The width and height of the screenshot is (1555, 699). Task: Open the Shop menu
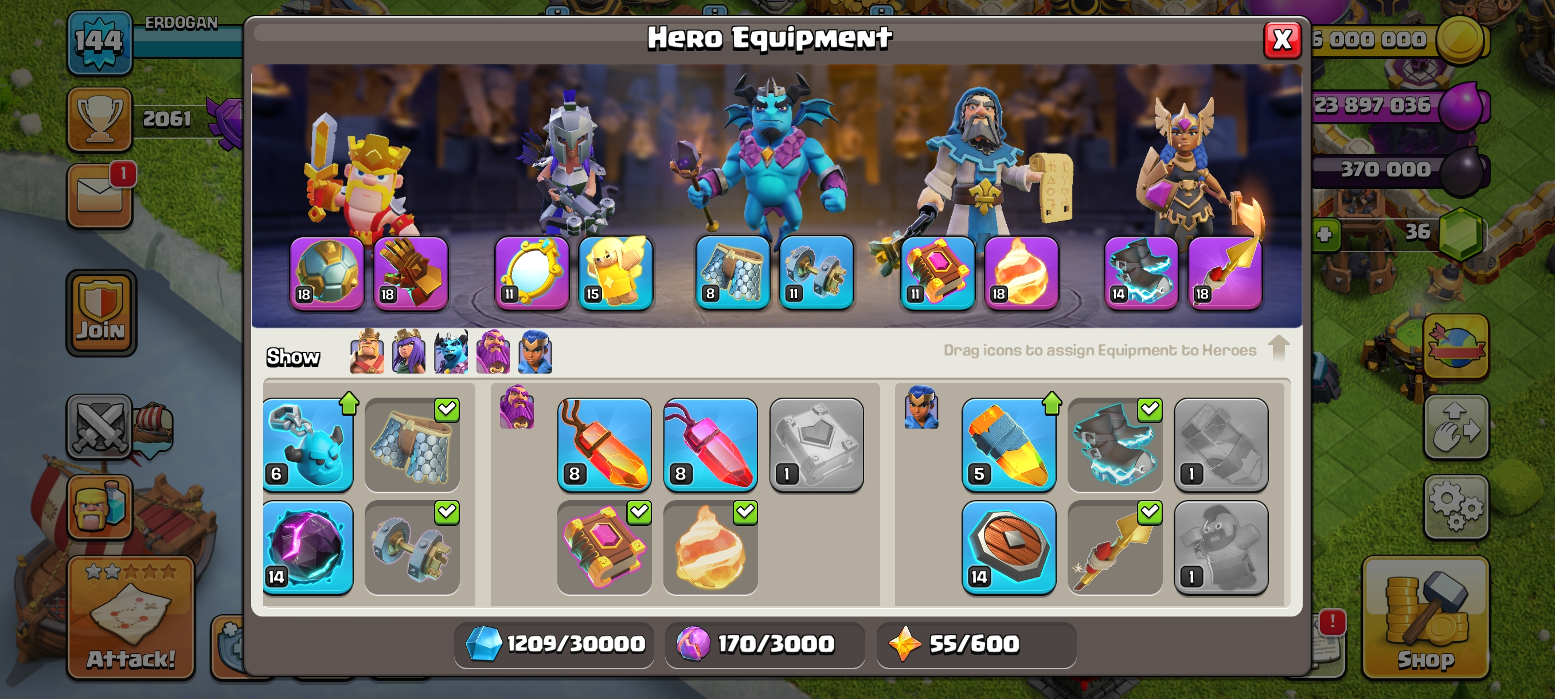click(1425, 617)
